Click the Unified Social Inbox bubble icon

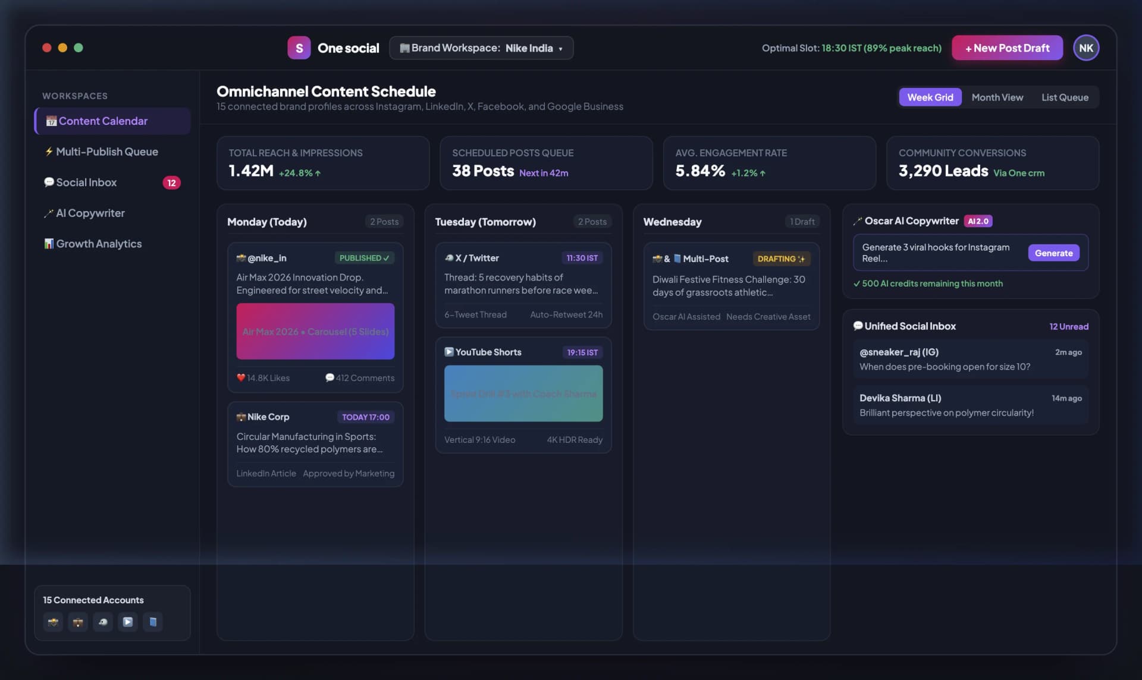[x=858, y=326]
